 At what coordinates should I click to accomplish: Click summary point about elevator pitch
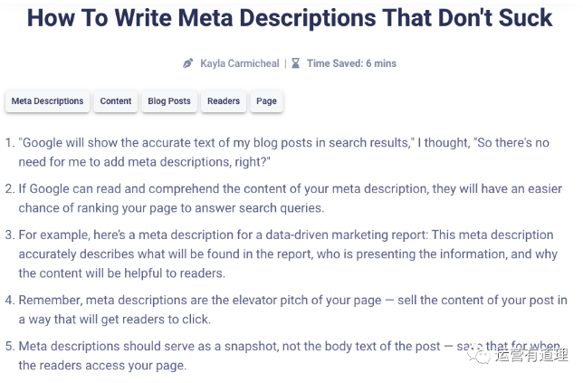point(293,310)
